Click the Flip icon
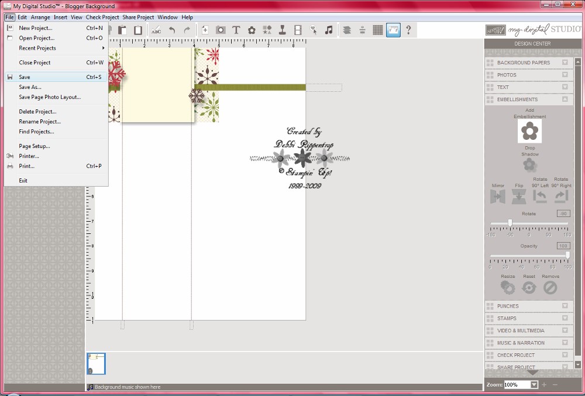The width and height of the screenshot is (585, 396). click(519, 197)
